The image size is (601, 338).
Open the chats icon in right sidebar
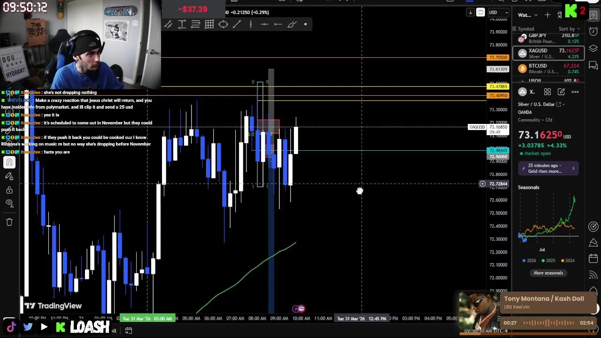click(593, 65)
